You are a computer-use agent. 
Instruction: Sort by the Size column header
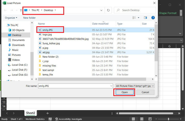144,24
